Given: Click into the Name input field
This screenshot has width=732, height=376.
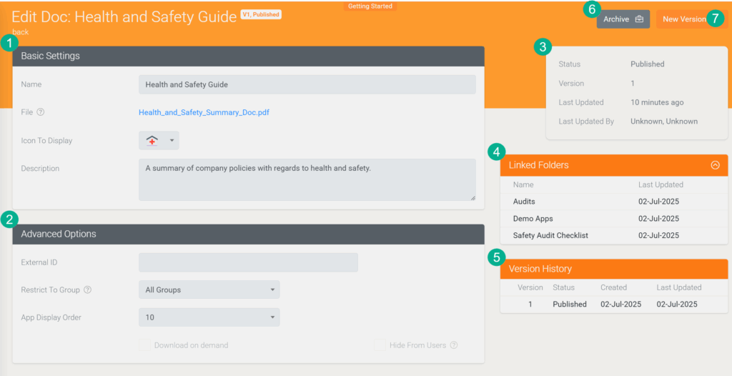Looking at the screenshot, I should [307, 84].
